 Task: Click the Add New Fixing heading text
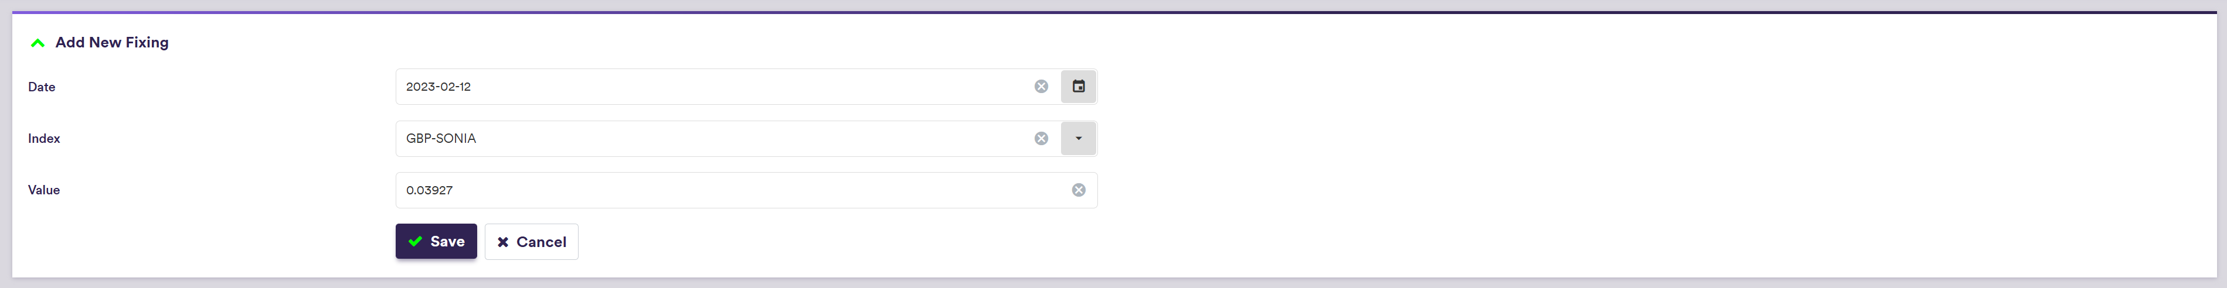pos(111,42)
